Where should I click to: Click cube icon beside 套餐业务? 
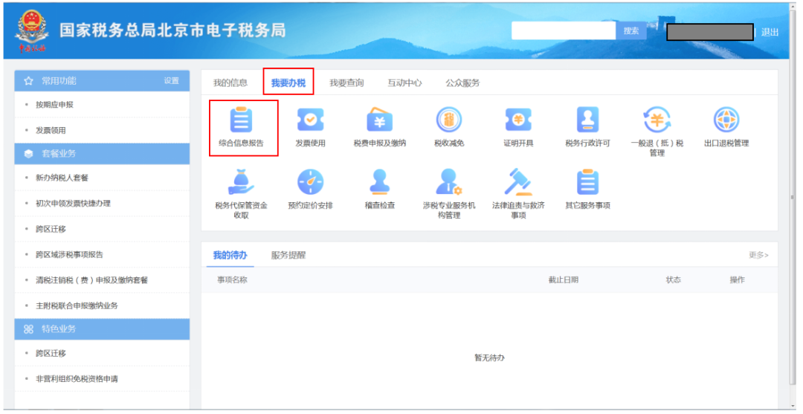(29, 154)
